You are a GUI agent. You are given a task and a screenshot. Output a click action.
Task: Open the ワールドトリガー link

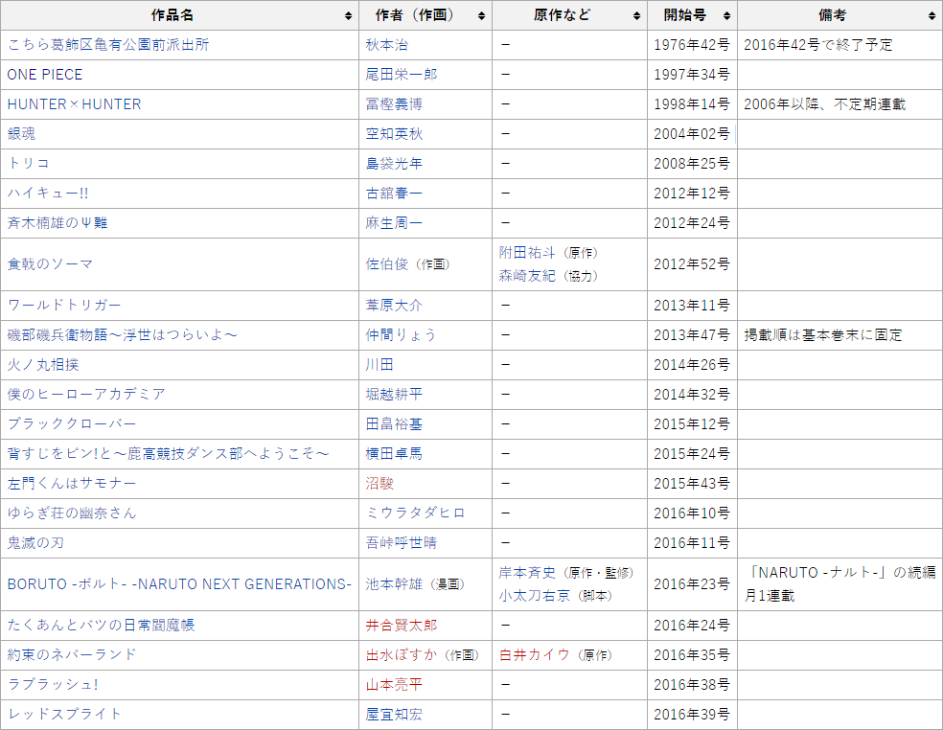(x=64, y=306)
